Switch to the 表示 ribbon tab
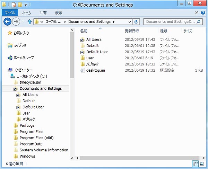This screenshot has height=169, width=208. 59,13
